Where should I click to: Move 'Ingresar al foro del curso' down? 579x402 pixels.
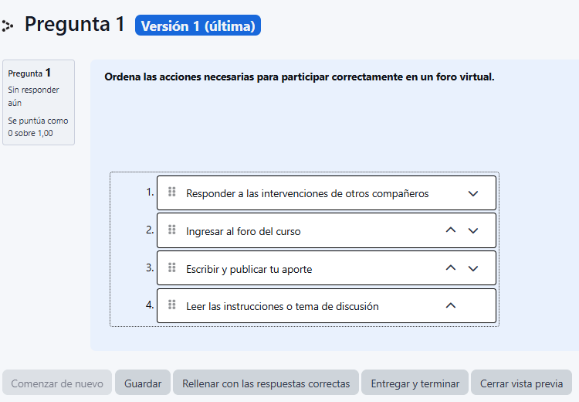[x=473, y=230]
